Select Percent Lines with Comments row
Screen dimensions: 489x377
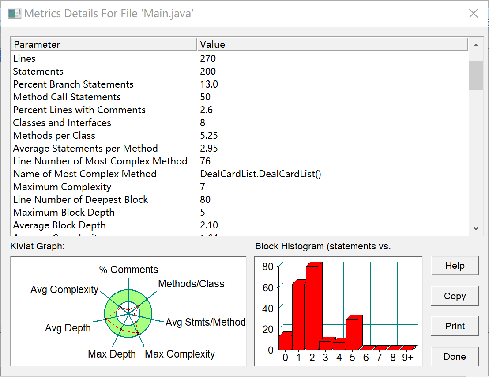tap(240, 110)
